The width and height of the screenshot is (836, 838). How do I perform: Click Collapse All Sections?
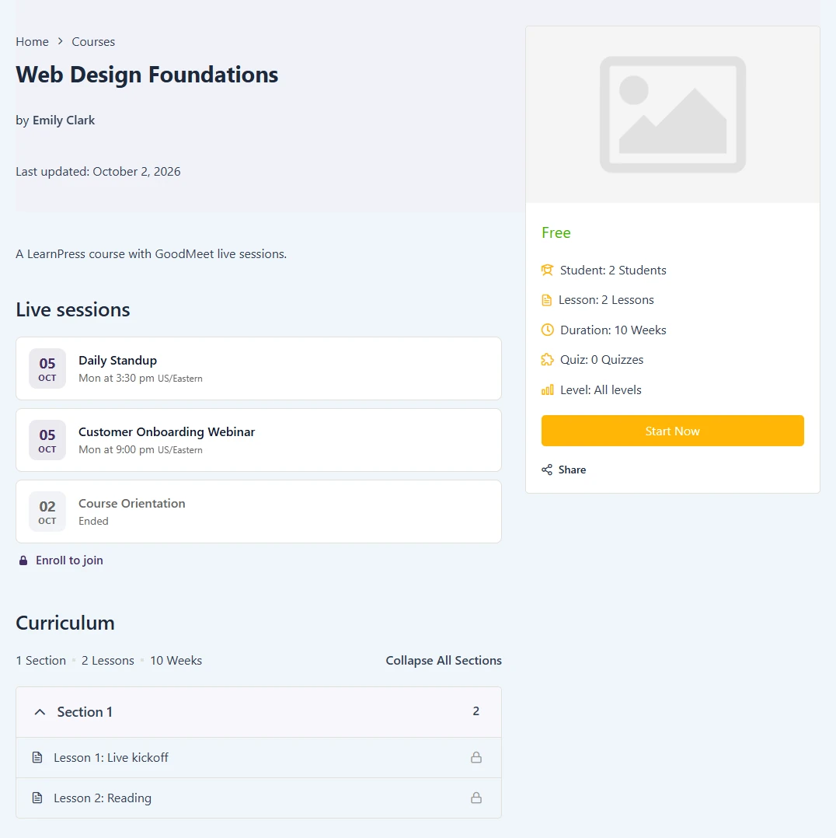tap(444, 661)
